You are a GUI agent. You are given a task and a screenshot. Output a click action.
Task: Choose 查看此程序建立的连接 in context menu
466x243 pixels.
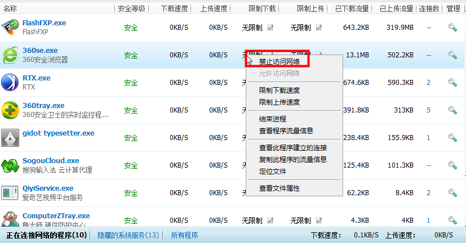click(x=293, y=148)
